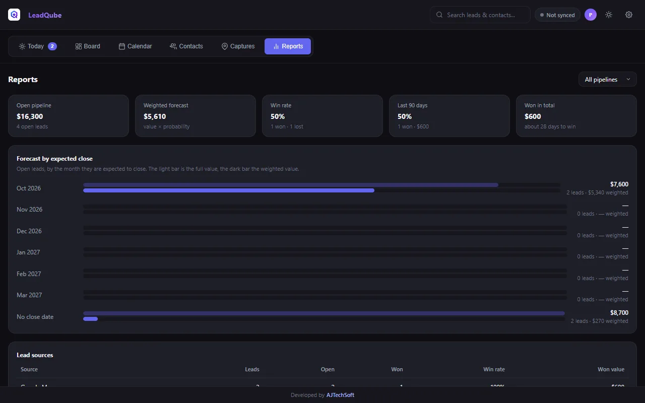
Task: Switch to the Board tab
Action: [x=88, y=46]
